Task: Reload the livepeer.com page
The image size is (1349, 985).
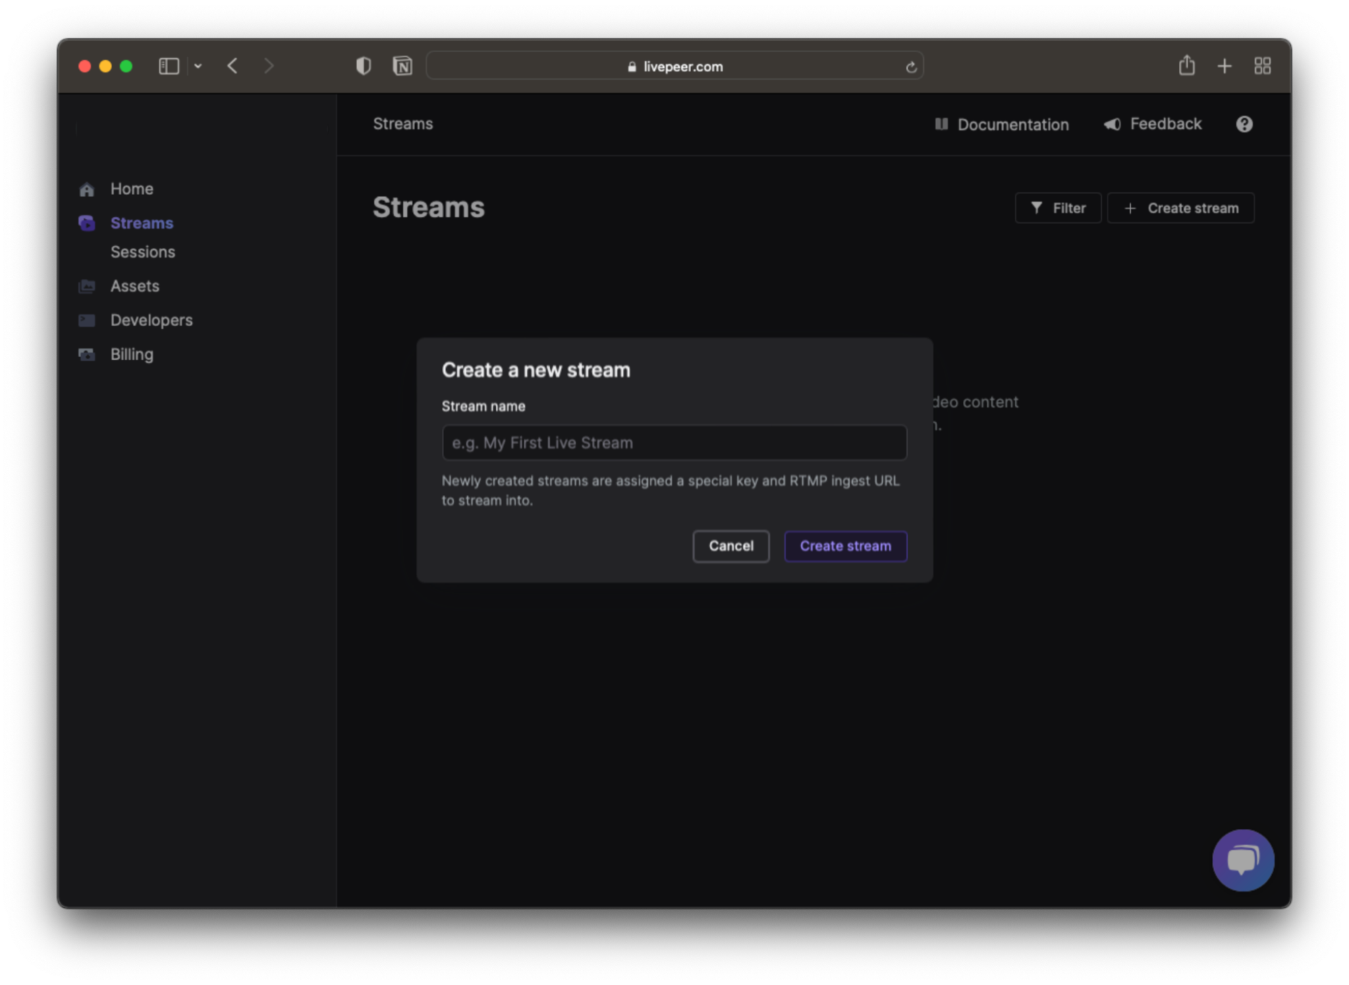Action: click(x=910, y=67)
